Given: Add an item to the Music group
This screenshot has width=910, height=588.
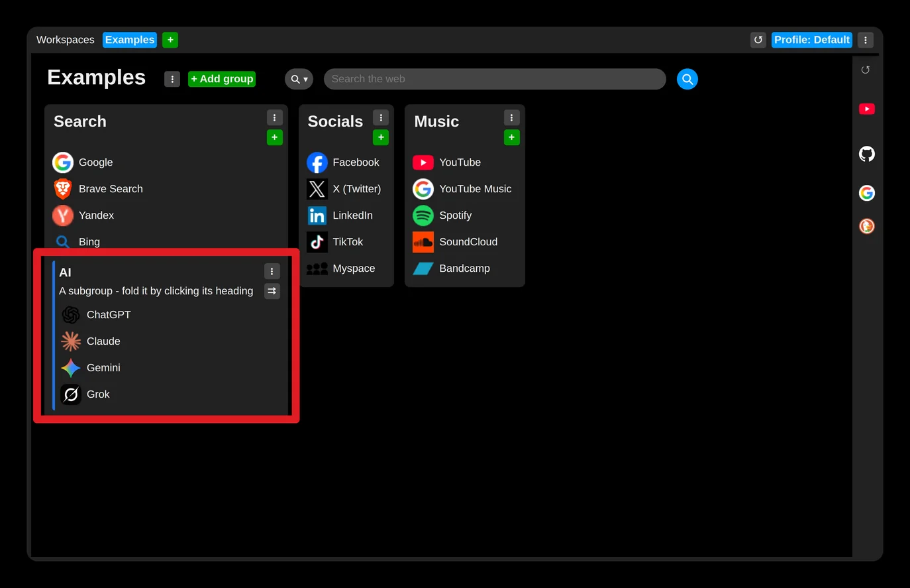Looking at the screenshot, I should (512, 137).
